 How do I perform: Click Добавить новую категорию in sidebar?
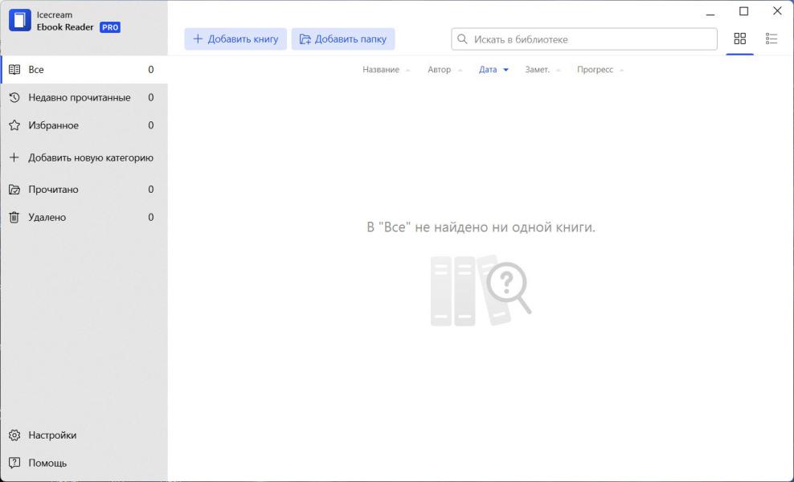90,157
